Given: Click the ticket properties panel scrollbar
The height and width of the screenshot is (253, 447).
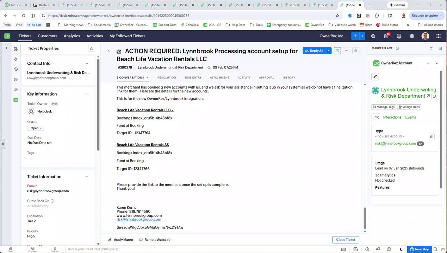Looking at the screenshot, I should 98,104.
